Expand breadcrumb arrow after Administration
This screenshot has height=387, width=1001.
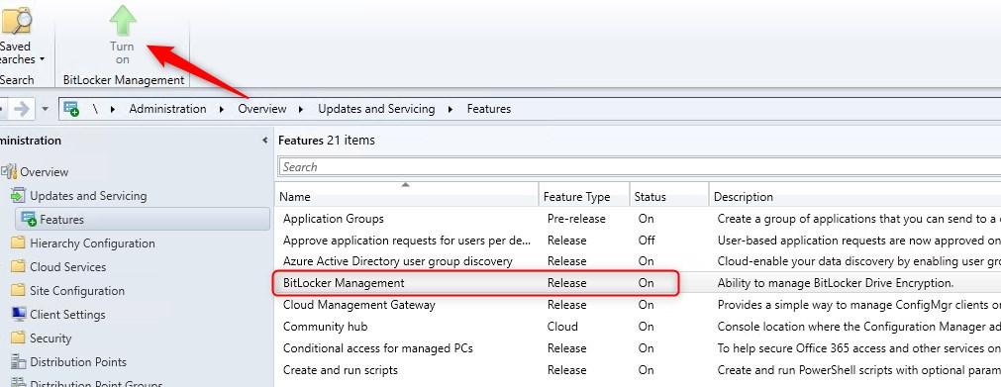coord(222,109)
